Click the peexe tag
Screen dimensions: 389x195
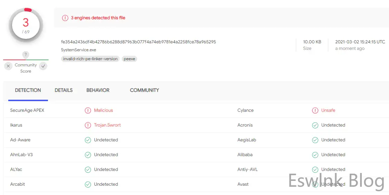pos(129,59)
